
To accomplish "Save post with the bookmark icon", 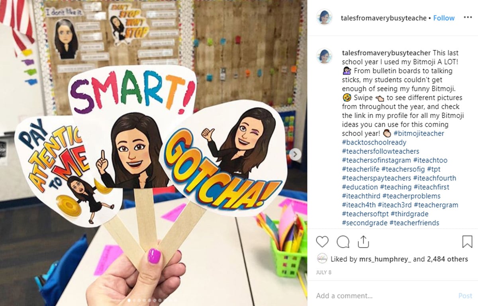I will tap(467, 242).
